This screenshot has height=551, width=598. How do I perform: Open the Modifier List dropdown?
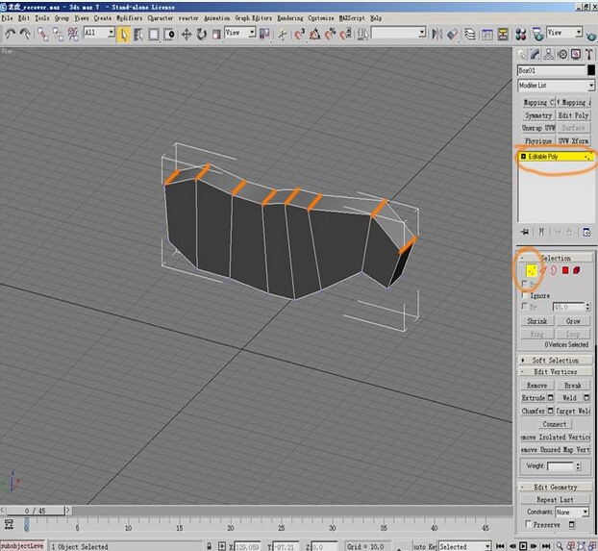(556, 86)
